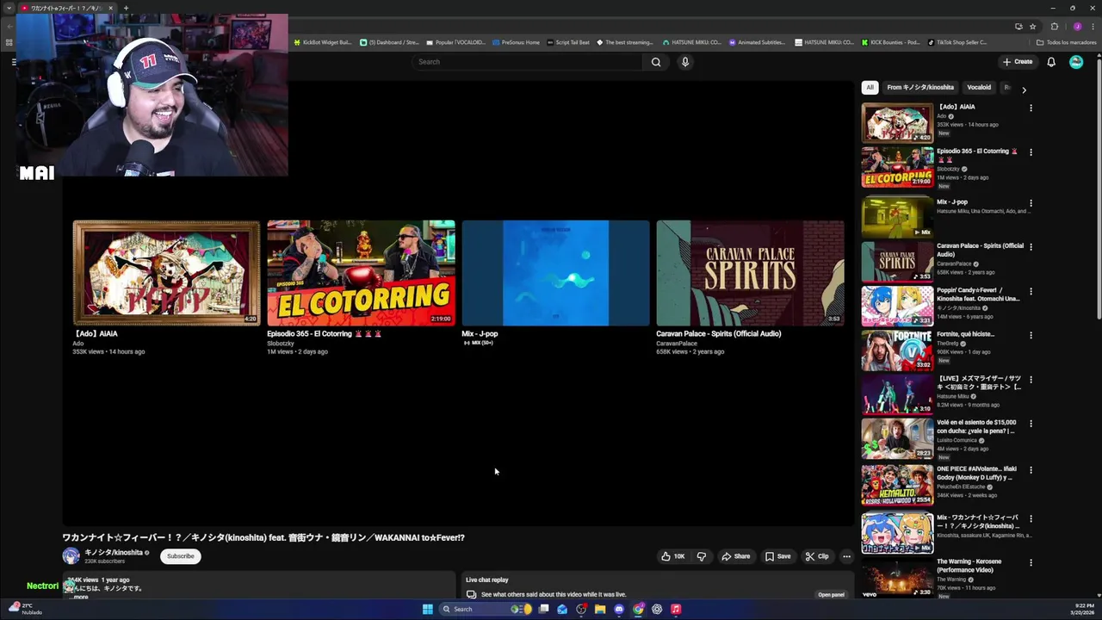Open YouTube notifications bell
The image size is (1102, 620).
[x=1051, y=62]
